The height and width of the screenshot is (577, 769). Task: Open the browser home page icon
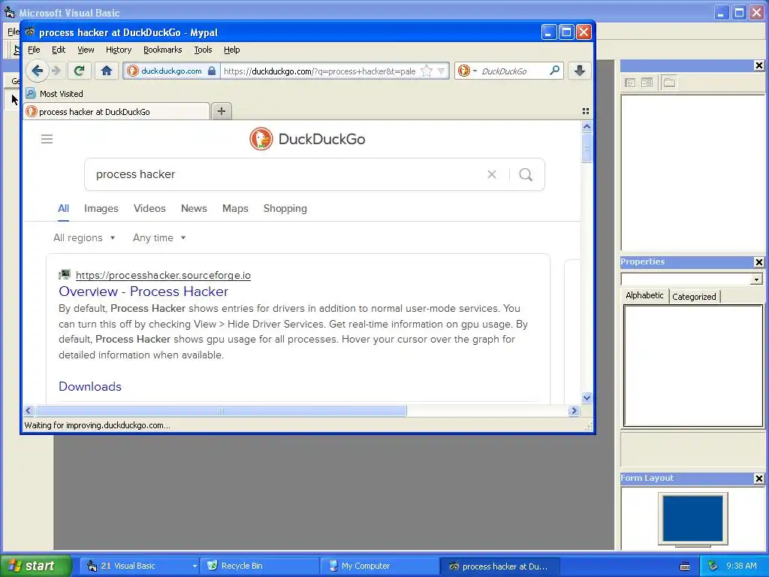click(x=107, y=71)
